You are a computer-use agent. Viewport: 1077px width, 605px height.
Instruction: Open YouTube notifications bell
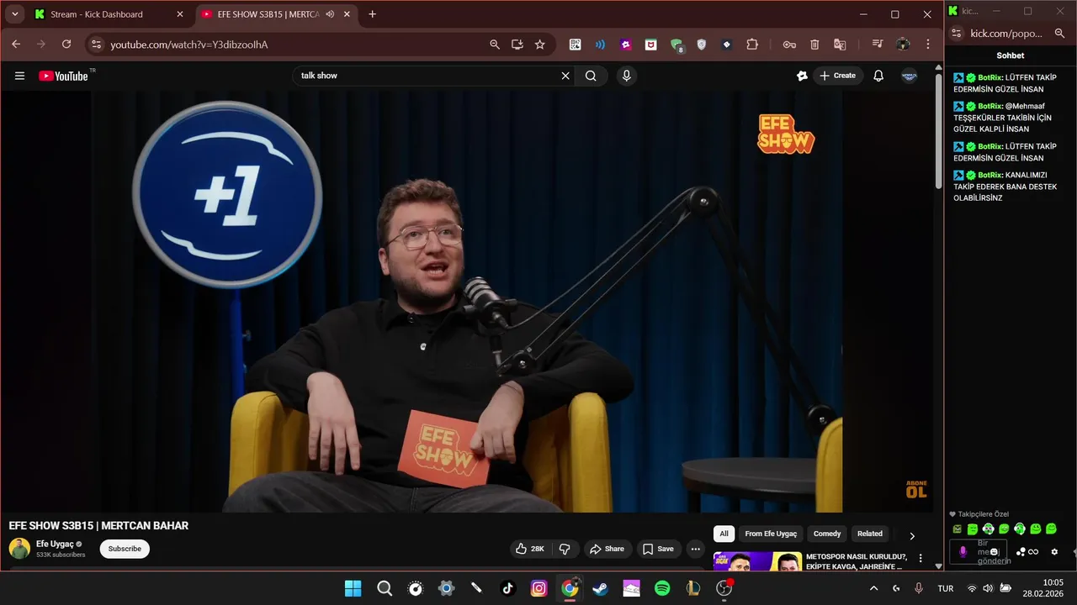(x=878, y=76)
